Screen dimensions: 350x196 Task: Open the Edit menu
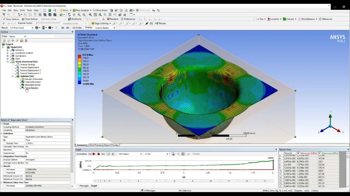tap(10, 10)
